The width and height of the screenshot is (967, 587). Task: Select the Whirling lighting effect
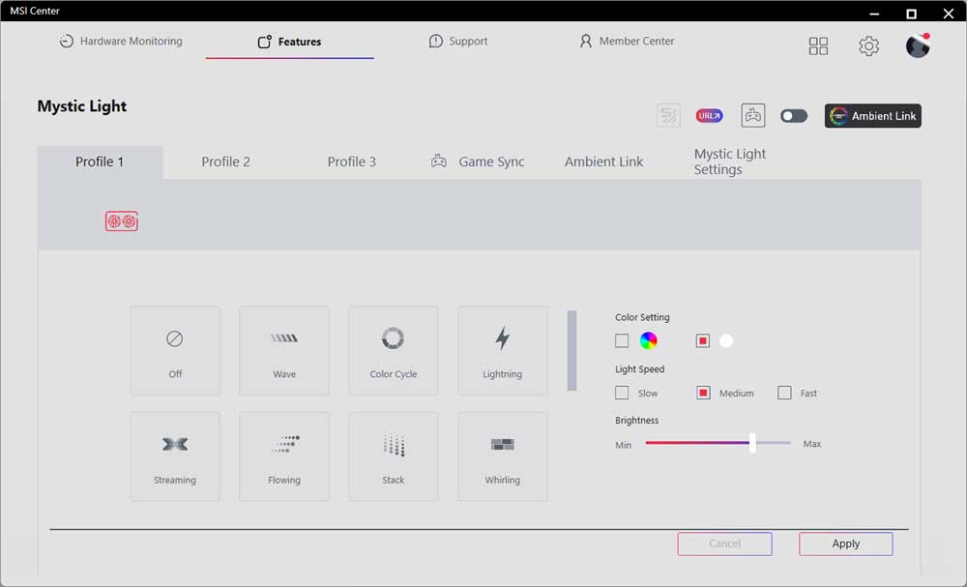(503, 456)
